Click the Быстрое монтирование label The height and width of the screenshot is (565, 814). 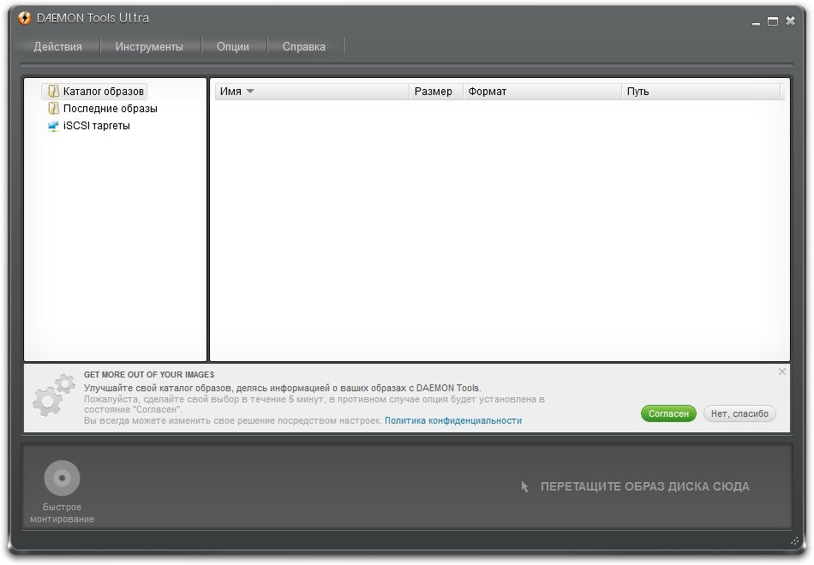(x=62, y=513)
